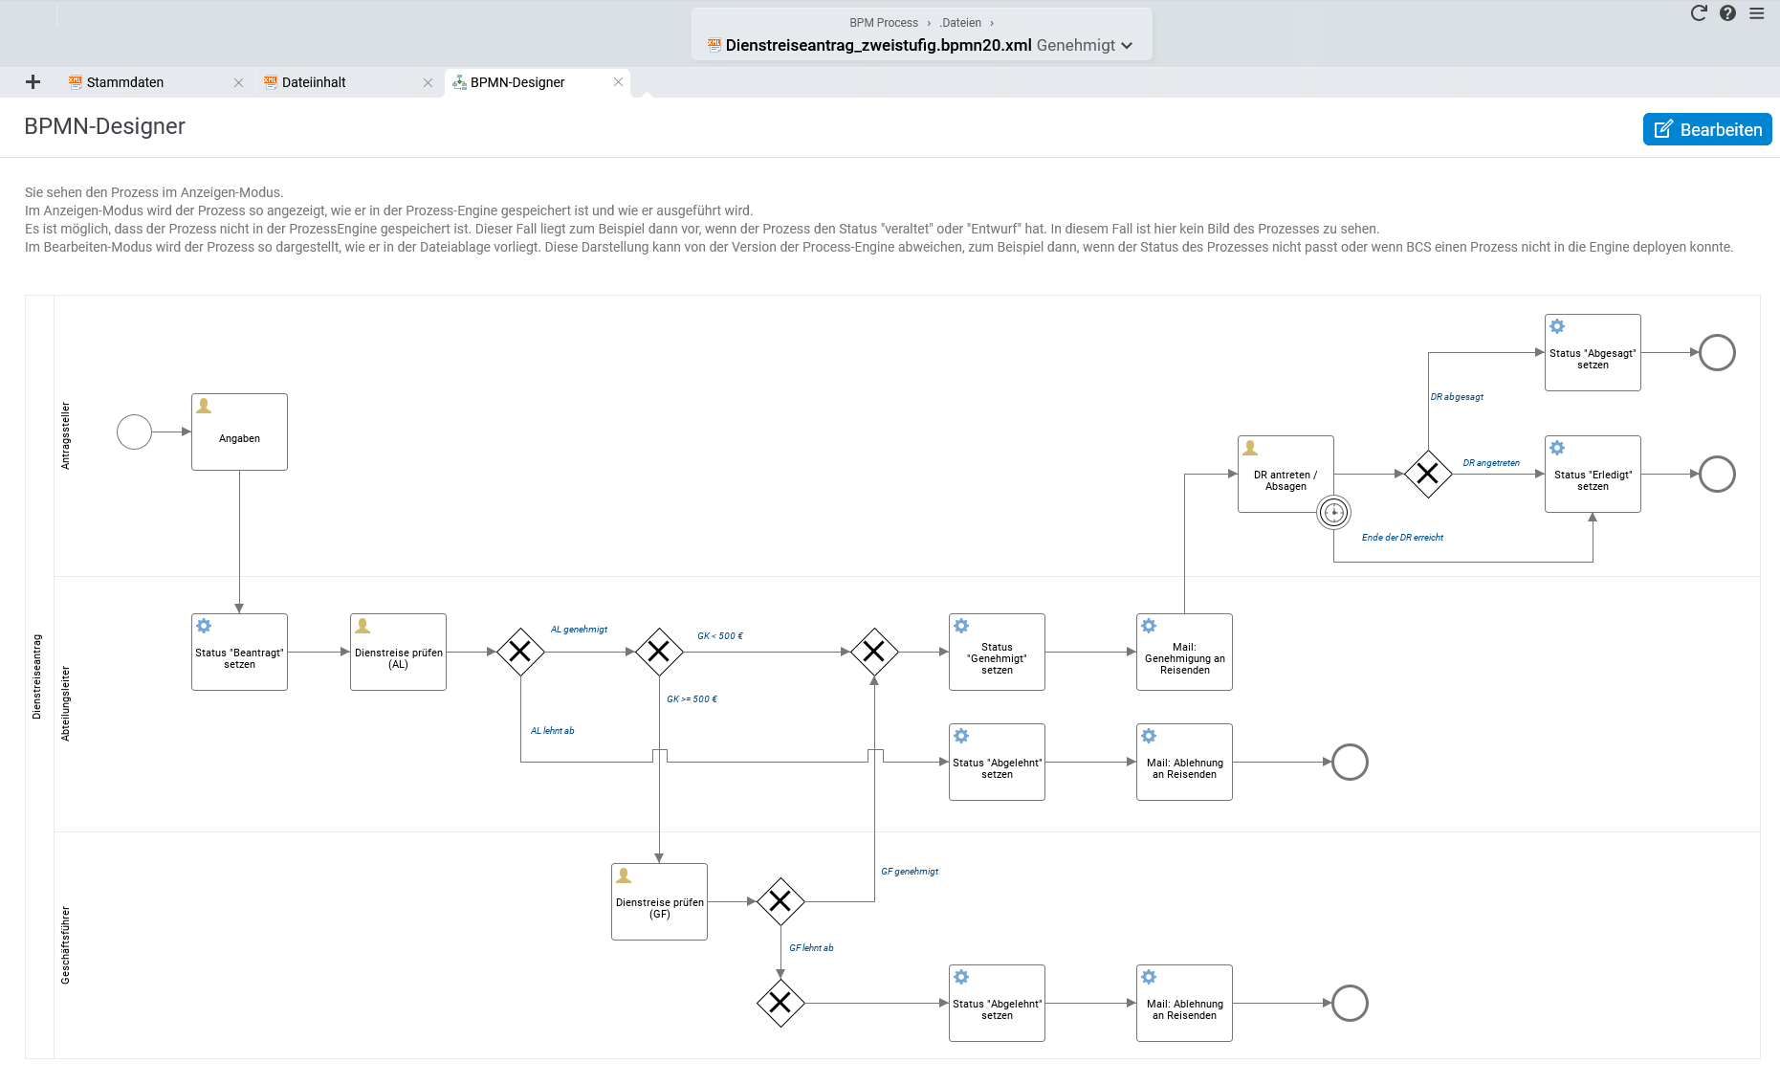
Task: Open the help question mark icon
Action: 1727,13
